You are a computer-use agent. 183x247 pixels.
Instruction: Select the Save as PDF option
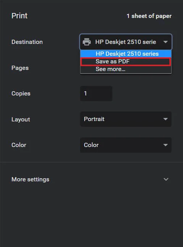(x=126, y=61)
